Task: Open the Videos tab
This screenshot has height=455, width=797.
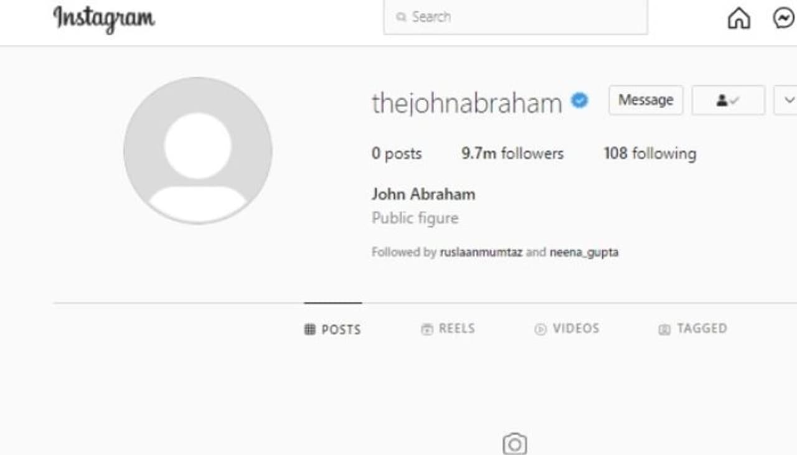Action: pyautogui.click(x=567, y=329)
